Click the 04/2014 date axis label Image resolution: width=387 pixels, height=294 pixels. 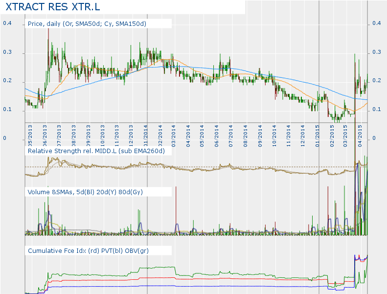(x=188, y=136)
